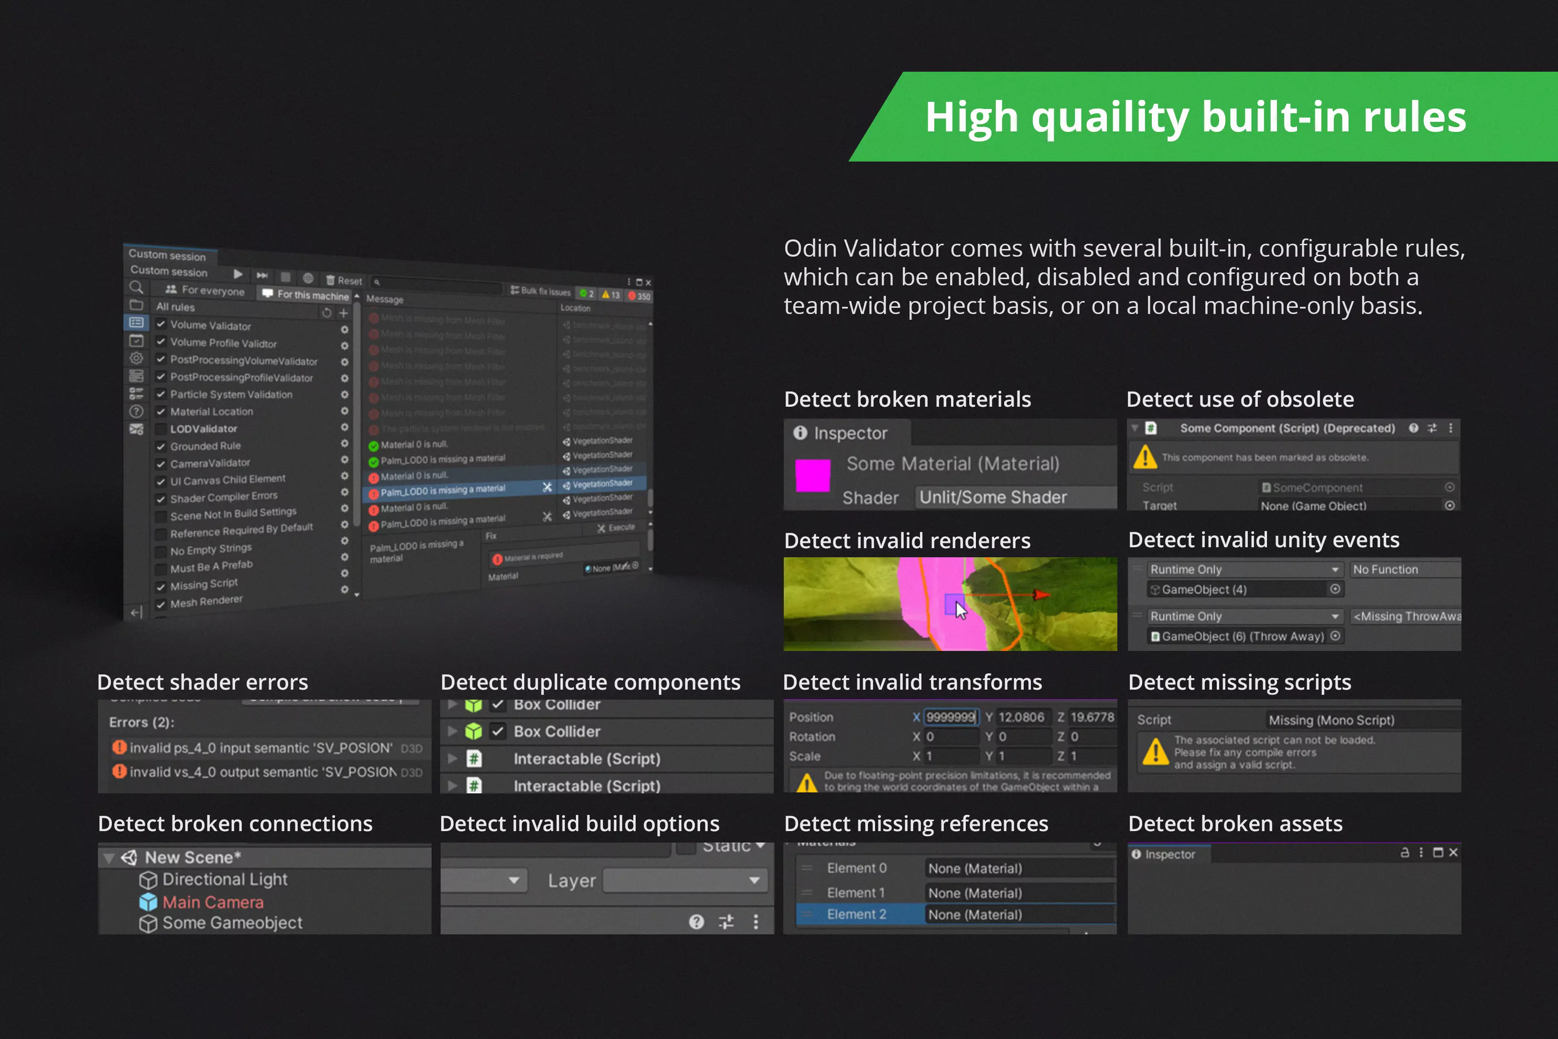Viewport: 1558px width, 1039px height.
Task: Collapse the Some Component foldout triangle
Action: pyautogui.click(x=1135, y=428)
